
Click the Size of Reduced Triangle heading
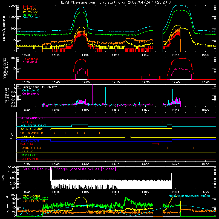(69, 169)
